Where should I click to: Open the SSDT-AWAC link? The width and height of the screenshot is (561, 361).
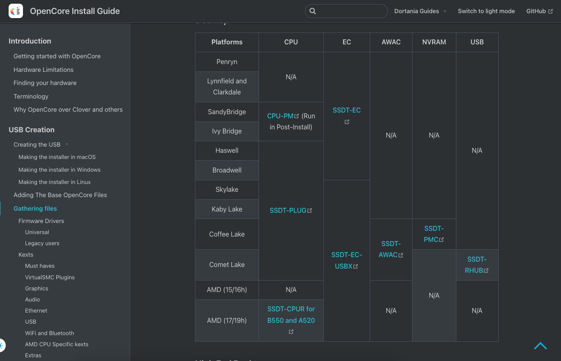pyautogui.click(x=390, y=249)
